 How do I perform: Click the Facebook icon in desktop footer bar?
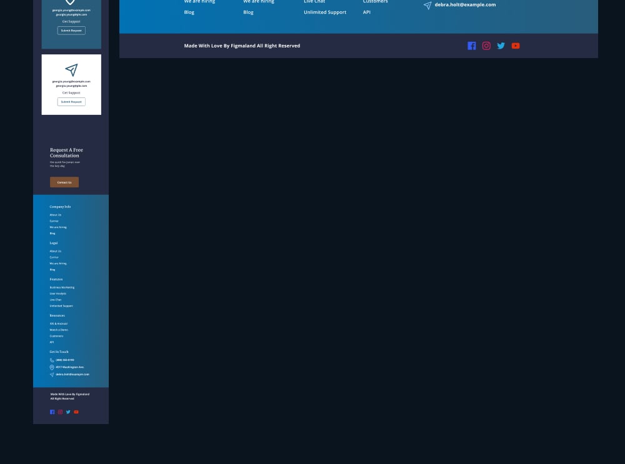coord(471,46)
